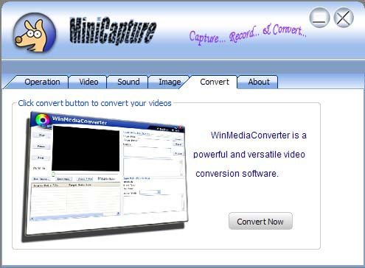Click the 'conversion software.' text line
The width and height of the screenshot is (365, 268).
coord(237,174)
